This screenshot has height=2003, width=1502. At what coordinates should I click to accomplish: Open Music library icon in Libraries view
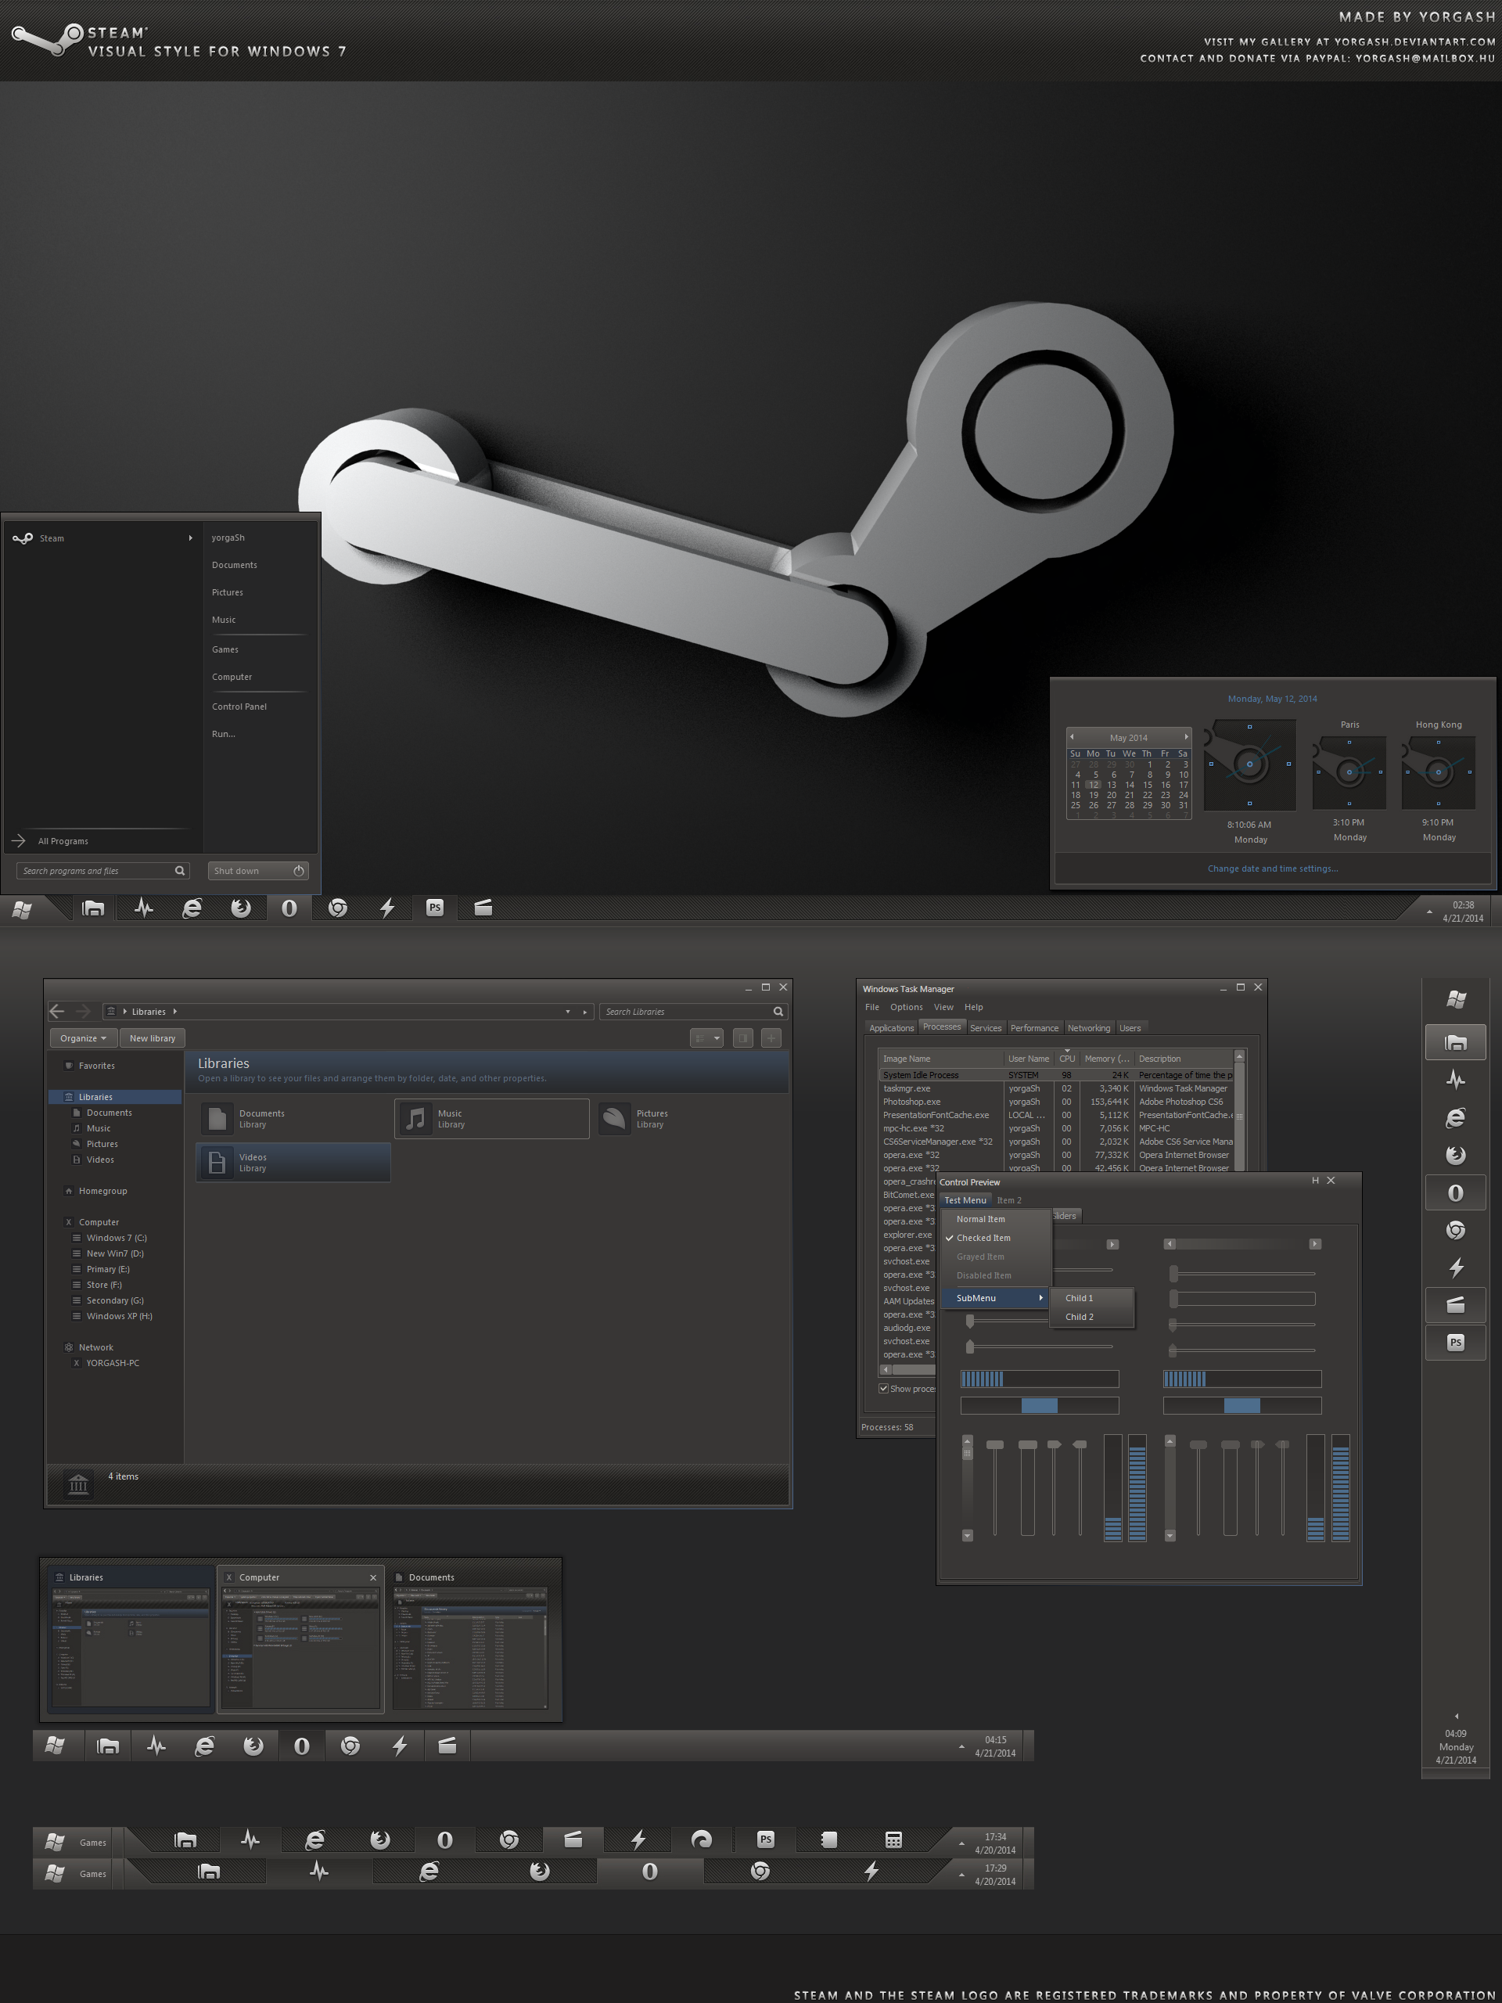(x=415, y=1118)
